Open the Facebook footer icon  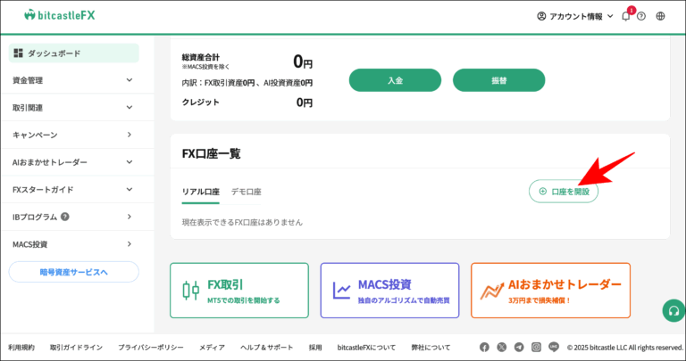tap(484, 348)
